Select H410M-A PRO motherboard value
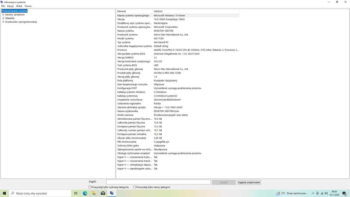 click(x=167, y=73)
